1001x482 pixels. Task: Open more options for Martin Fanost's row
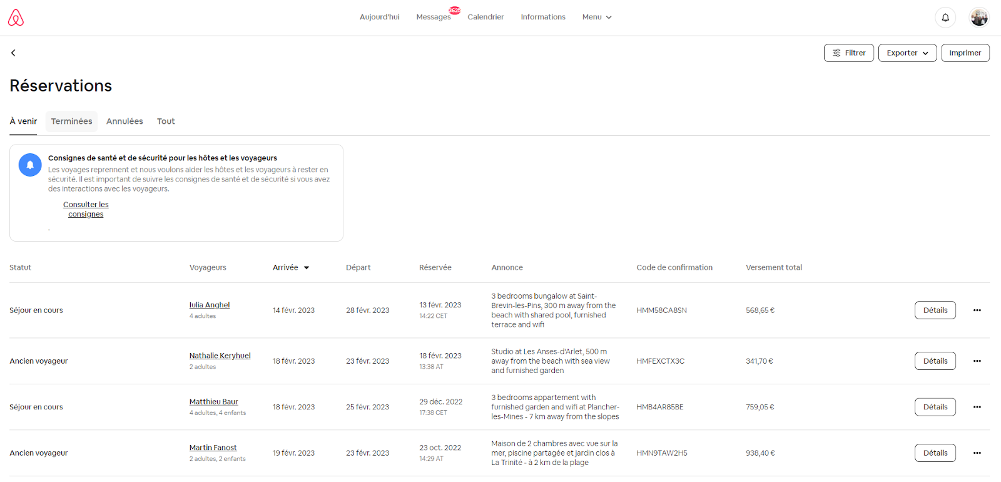(977, 453)
